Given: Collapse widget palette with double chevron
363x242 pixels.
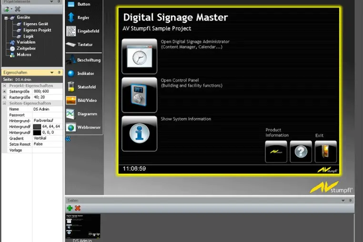Looking at the screenshot, I should click(68, 139).
